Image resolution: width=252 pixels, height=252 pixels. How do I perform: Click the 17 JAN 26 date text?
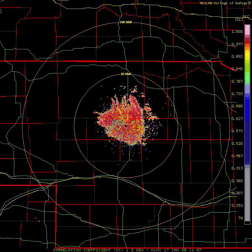pos(176,250)
